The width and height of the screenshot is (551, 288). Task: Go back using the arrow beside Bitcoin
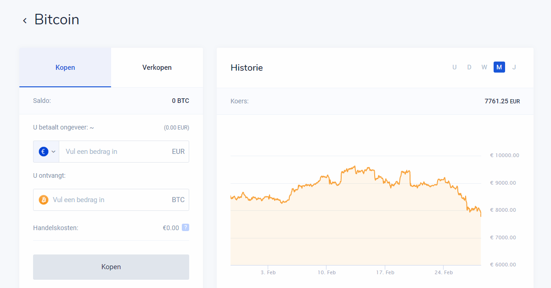tap(25, 21)
